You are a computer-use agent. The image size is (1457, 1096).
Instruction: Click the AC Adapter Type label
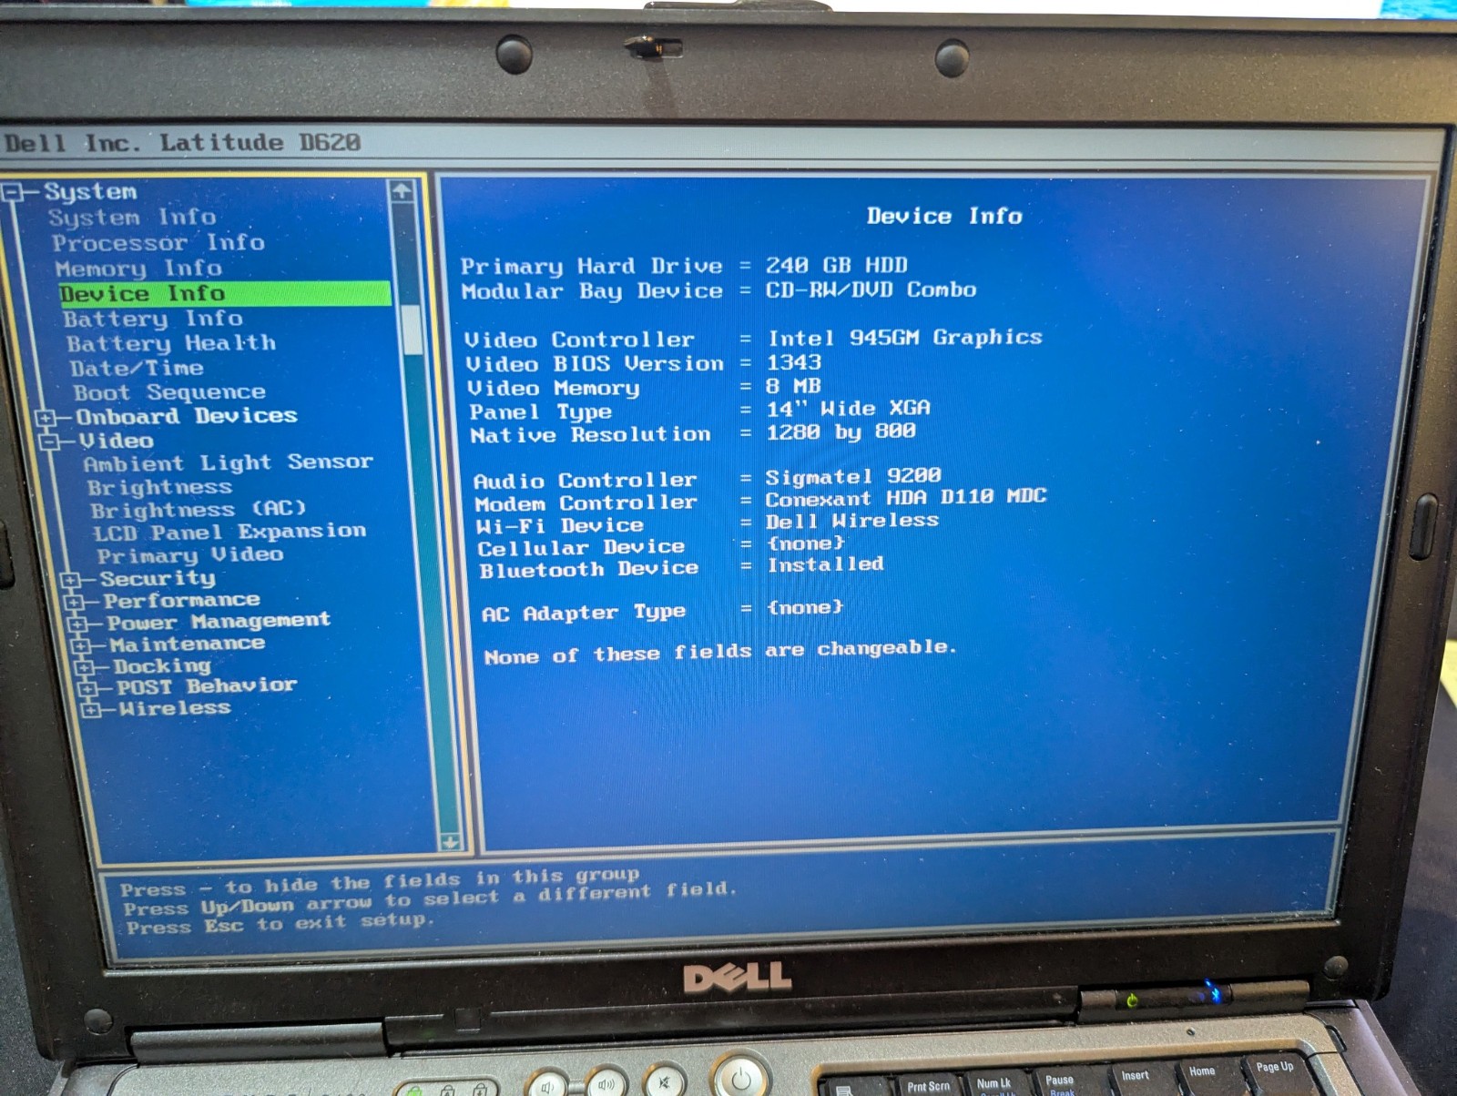(x=584, y=613)
